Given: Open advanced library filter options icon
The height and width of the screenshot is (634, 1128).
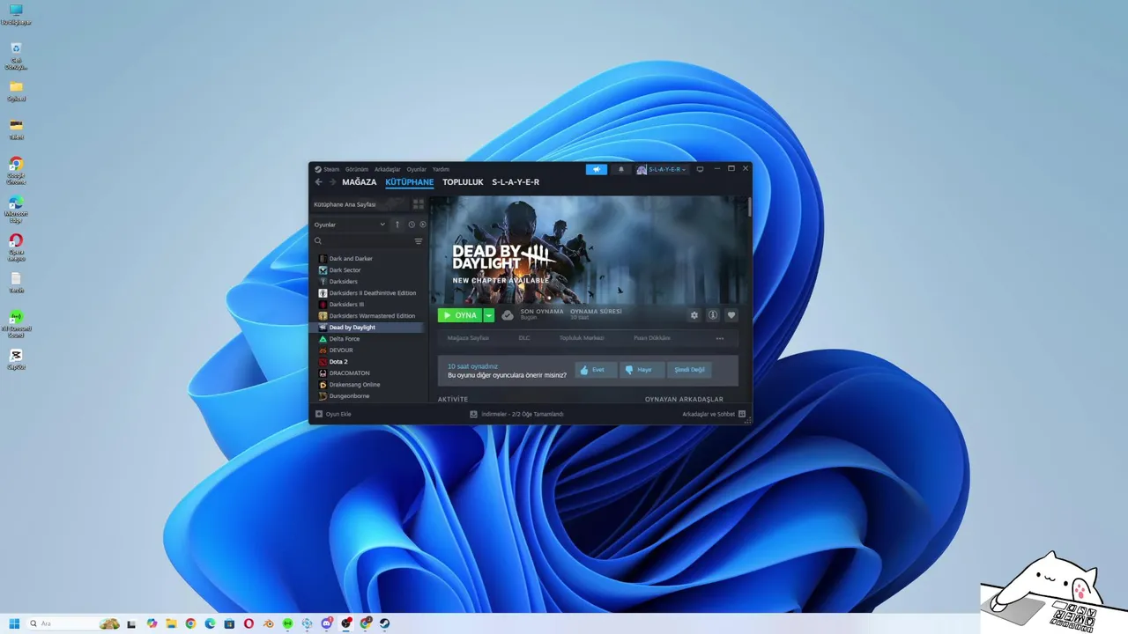Looking at the screenshot, I should click(419, 241).
